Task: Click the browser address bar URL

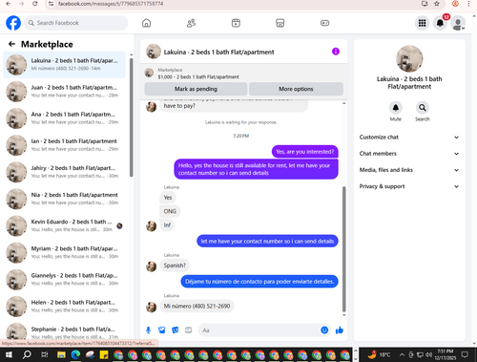Action: click(111, 4)
